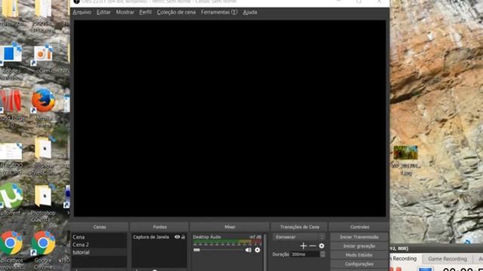Open the Mostrar menu
Viewport: 483px width, 271px height.
(x=125, y=12)
